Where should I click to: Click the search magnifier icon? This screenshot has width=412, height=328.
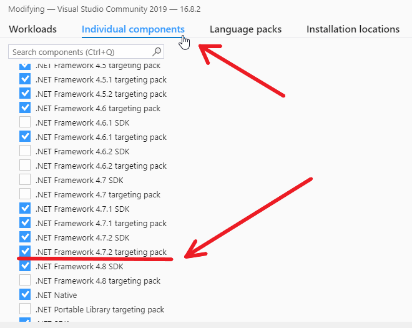point(157,52)
